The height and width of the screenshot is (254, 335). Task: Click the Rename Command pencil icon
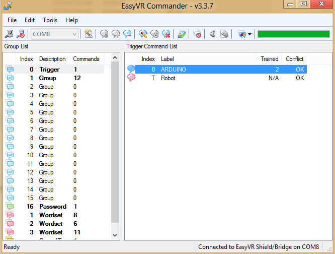143,34
